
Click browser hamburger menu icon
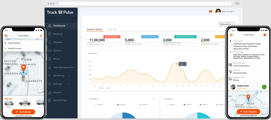pyautogui.click(x=237, y=4)
